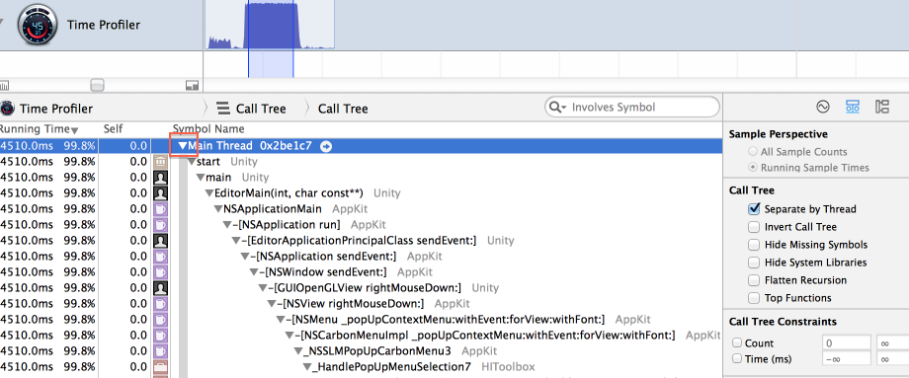Collapse the Main Thread 0x2be1c7 row
909x378 pixels.
click(x=183, y=146)
